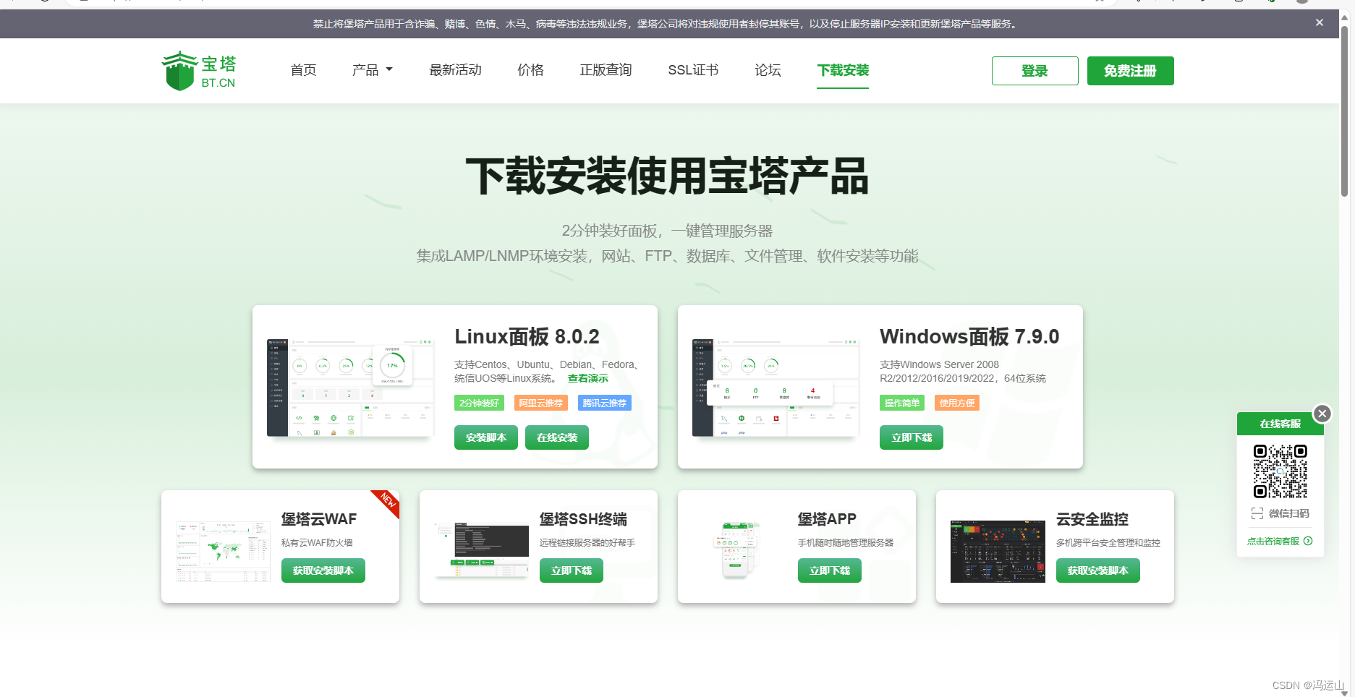Click 立即下载 for 堡塔APP
This screenshot has width=1355, height=697.
pyautogui.click(x=830, y=570)
